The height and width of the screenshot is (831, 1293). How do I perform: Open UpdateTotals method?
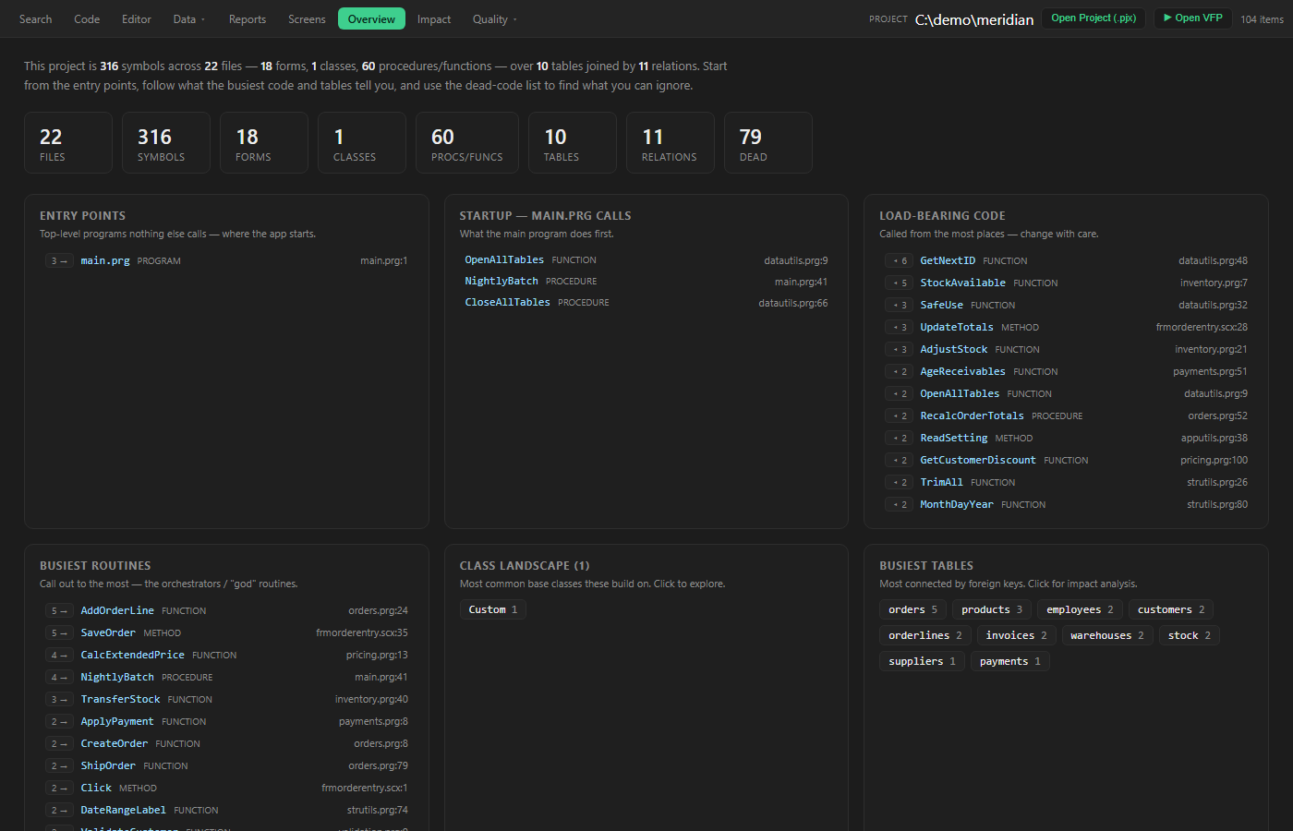point(1066,327)
